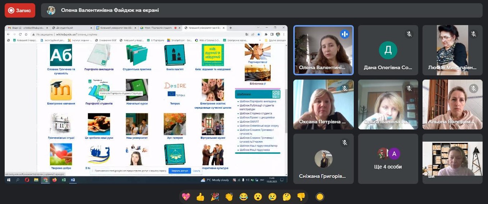Open the Chrome three-dot menu
This screenshot has width=488, height=204.
coord(283,34)
